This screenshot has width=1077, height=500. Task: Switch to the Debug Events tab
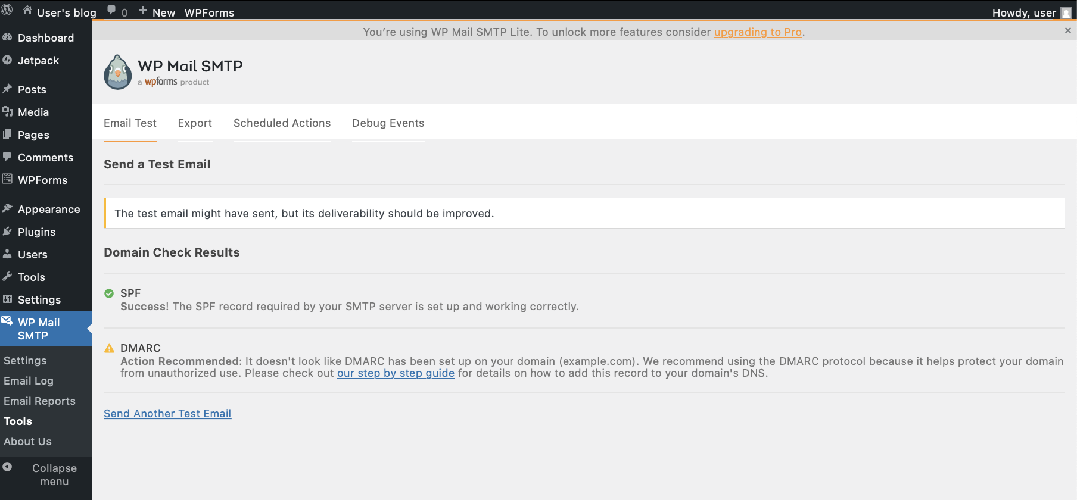388,123
